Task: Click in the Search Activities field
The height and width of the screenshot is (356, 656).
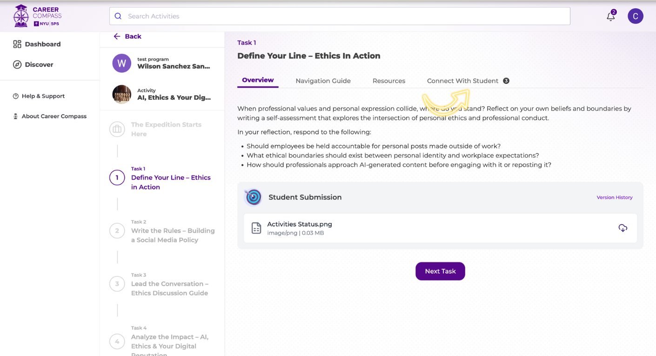Action: point(340,16)
